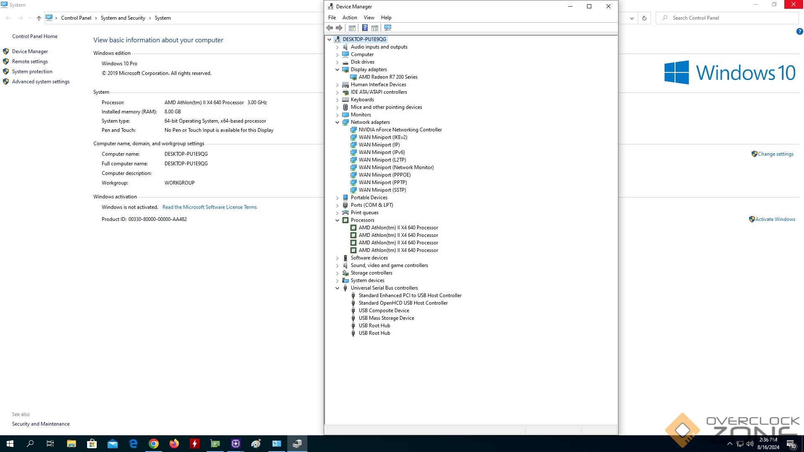804x452 pixels.
Task: Expand the Disk drives category
Action: point(338,62)
